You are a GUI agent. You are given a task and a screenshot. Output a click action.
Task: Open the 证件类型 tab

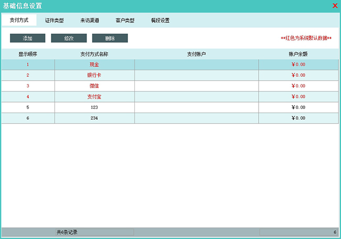coord(55,21)
